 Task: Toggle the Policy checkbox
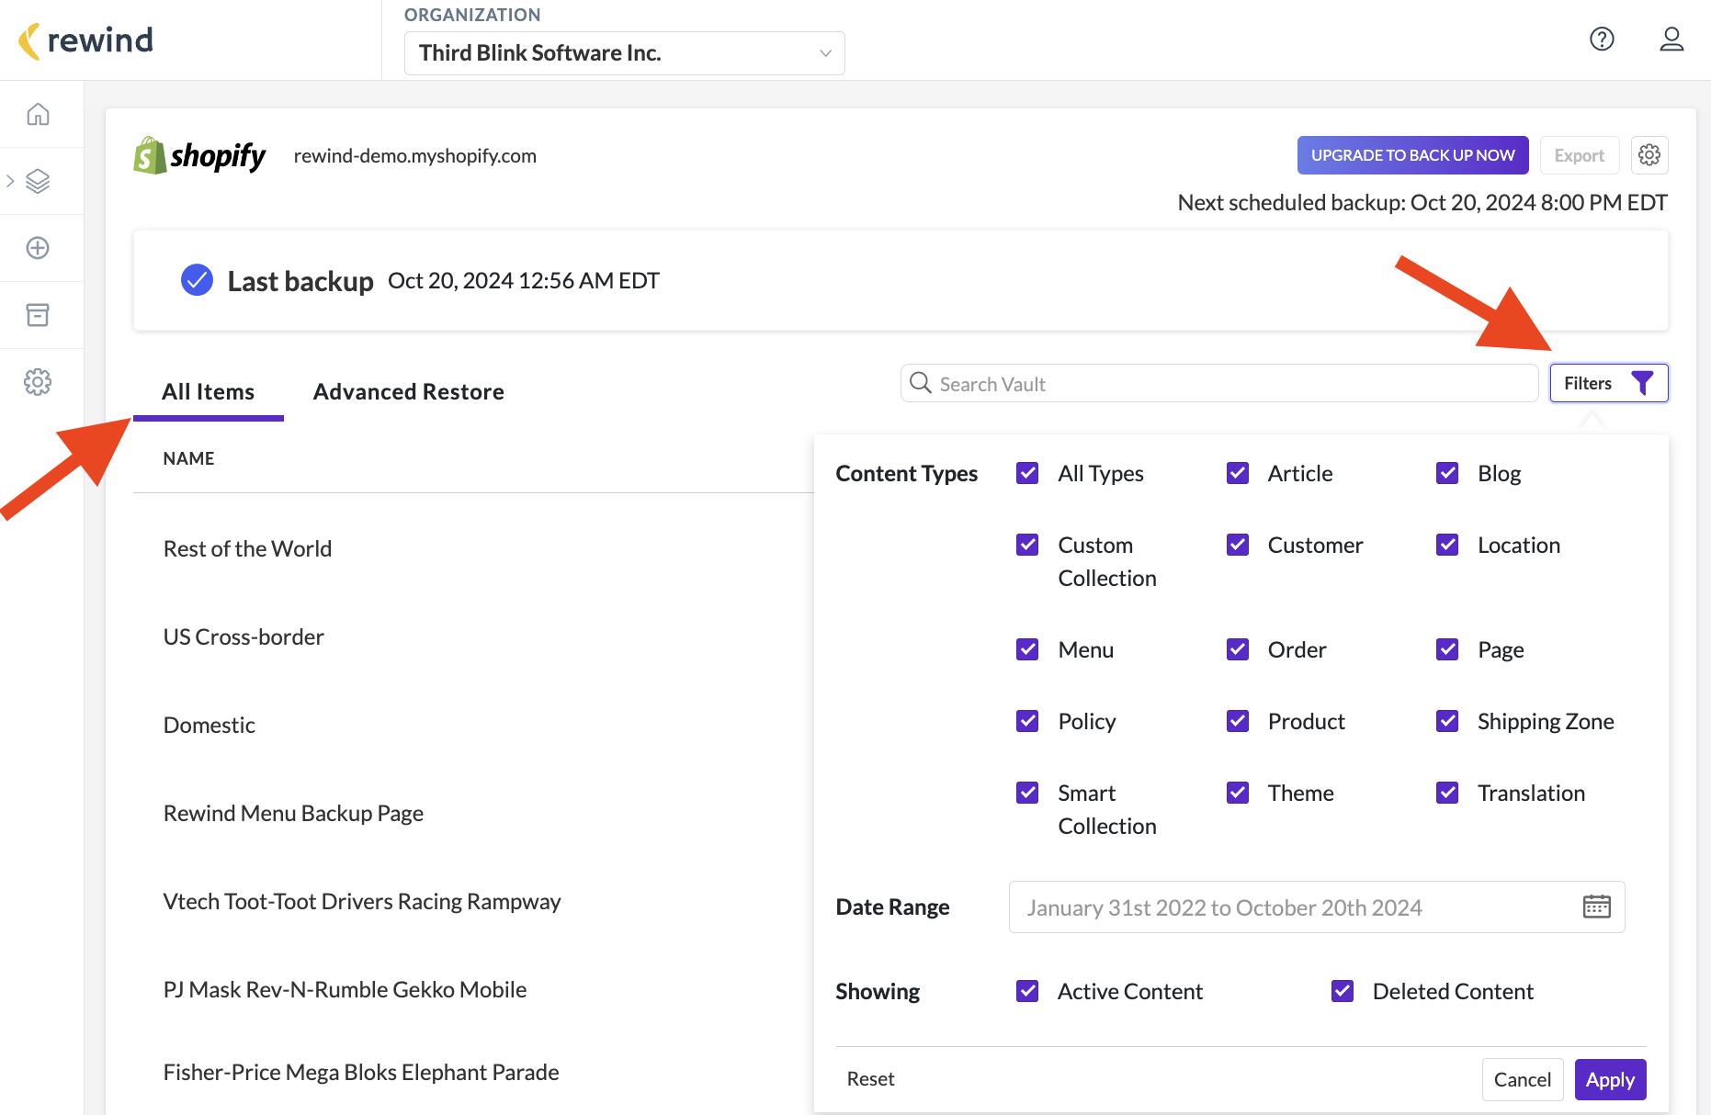tap(1027, 721)
